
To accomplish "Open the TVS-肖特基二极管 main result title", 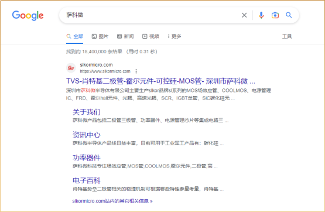I will (160, 81).
